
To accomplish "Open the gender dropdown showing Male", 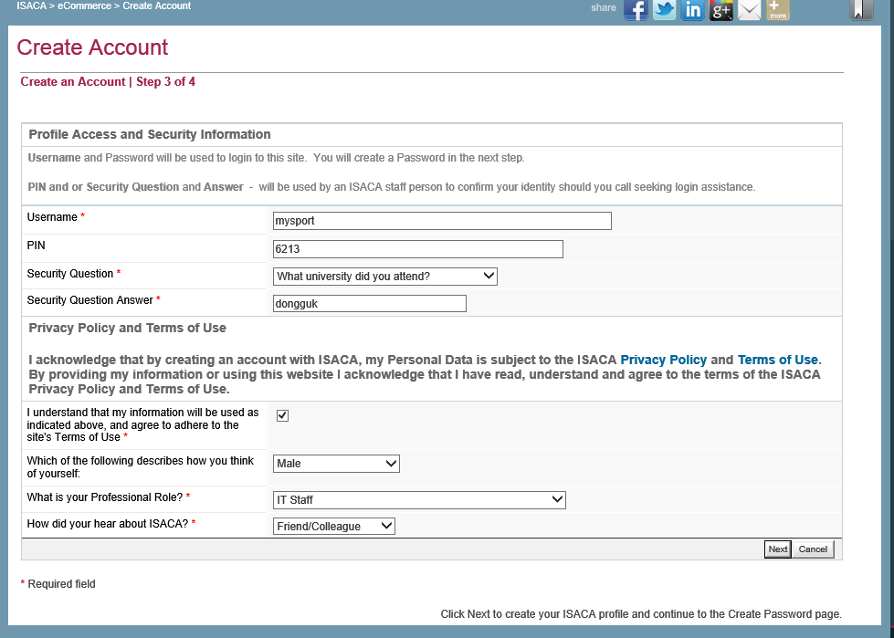I will tap(336, 464).
